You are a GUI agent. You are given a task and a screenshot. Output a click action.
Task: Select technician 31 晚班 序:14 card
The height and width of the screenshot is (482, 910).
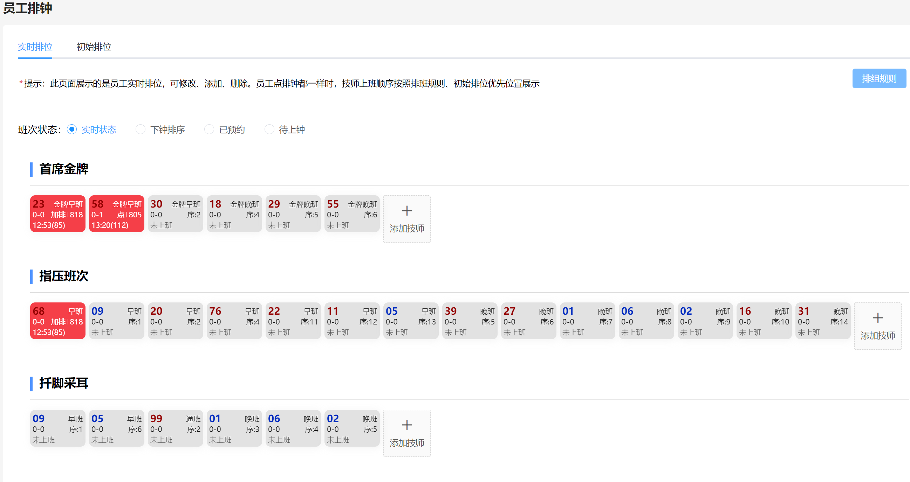pyautogui.click(x=823, y=321)
